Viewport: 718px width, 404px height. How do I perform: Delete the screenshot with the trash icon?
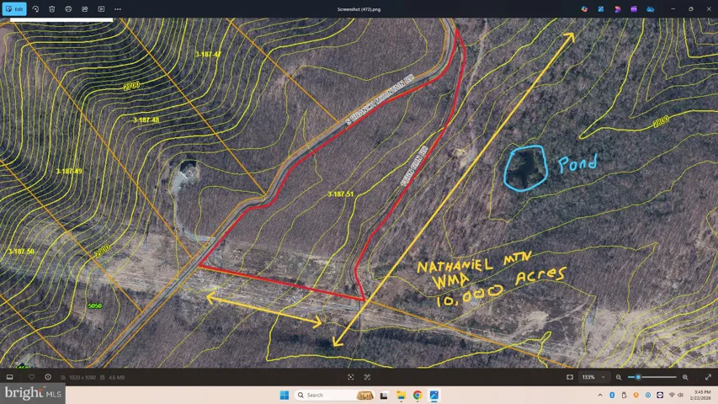[x=52, y=9]
